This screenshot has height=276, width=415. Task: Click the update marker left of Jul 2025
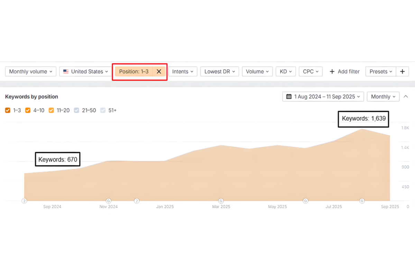pos(305,201)
